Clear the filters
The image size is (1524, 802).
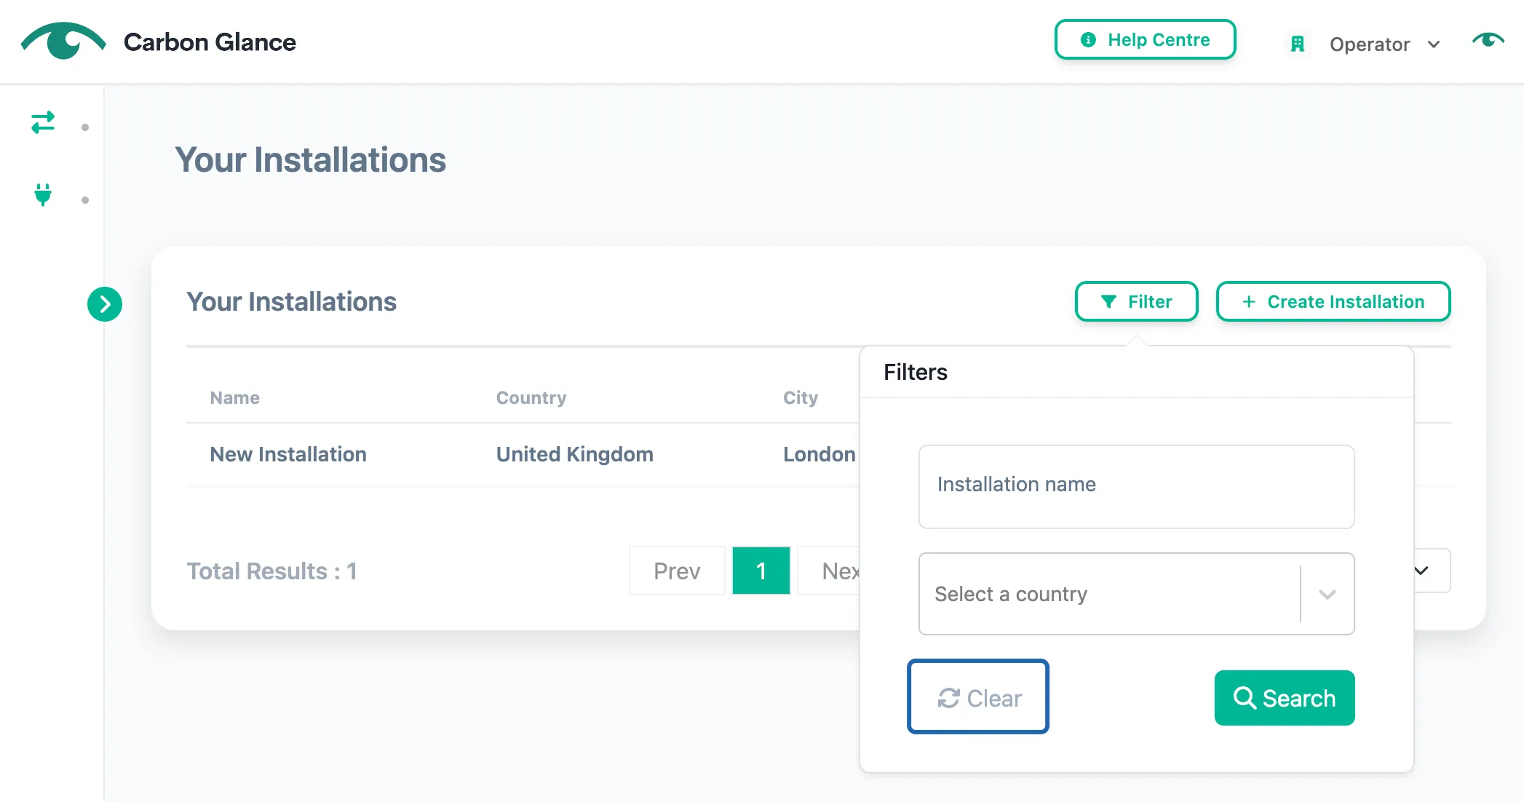(977, 696)
